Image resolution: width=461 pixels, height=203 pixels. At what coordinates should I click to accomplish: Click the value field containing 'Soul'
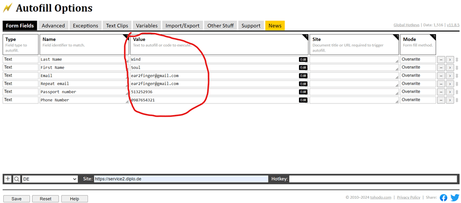click(x=219, y=68)
